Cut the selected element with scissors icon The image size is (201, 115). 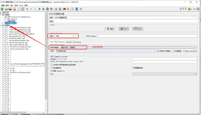point(15,9)
